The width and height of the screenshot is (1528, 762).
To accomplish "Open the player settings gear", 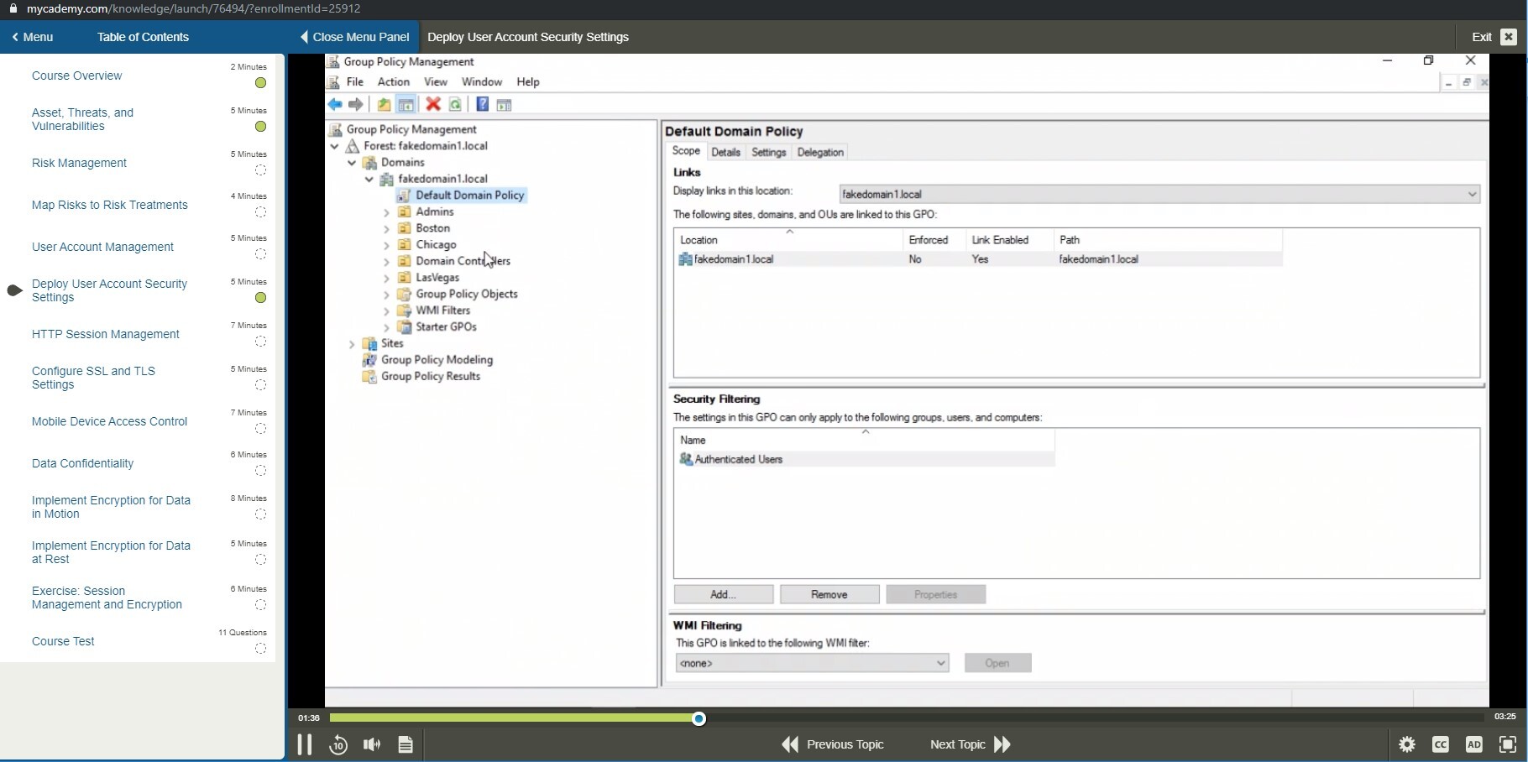I will click(1407, 744).
